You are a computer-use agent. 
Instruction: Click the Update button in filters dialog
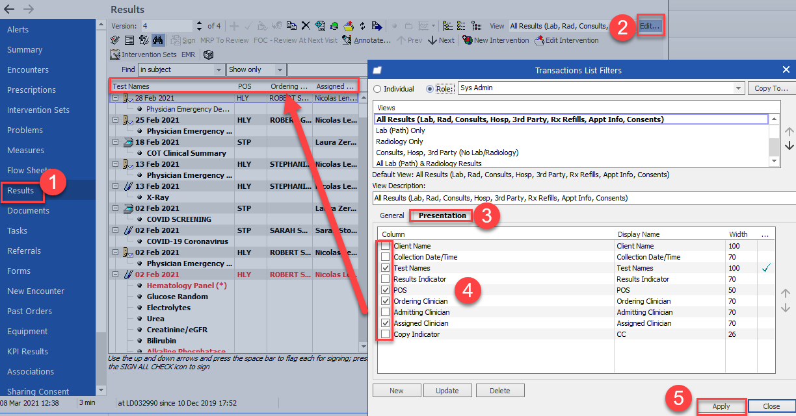point(447,391)
